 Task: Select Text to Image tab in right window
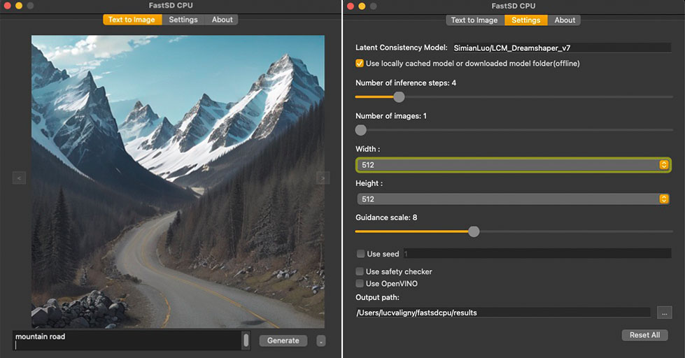(x=474, y=20)
